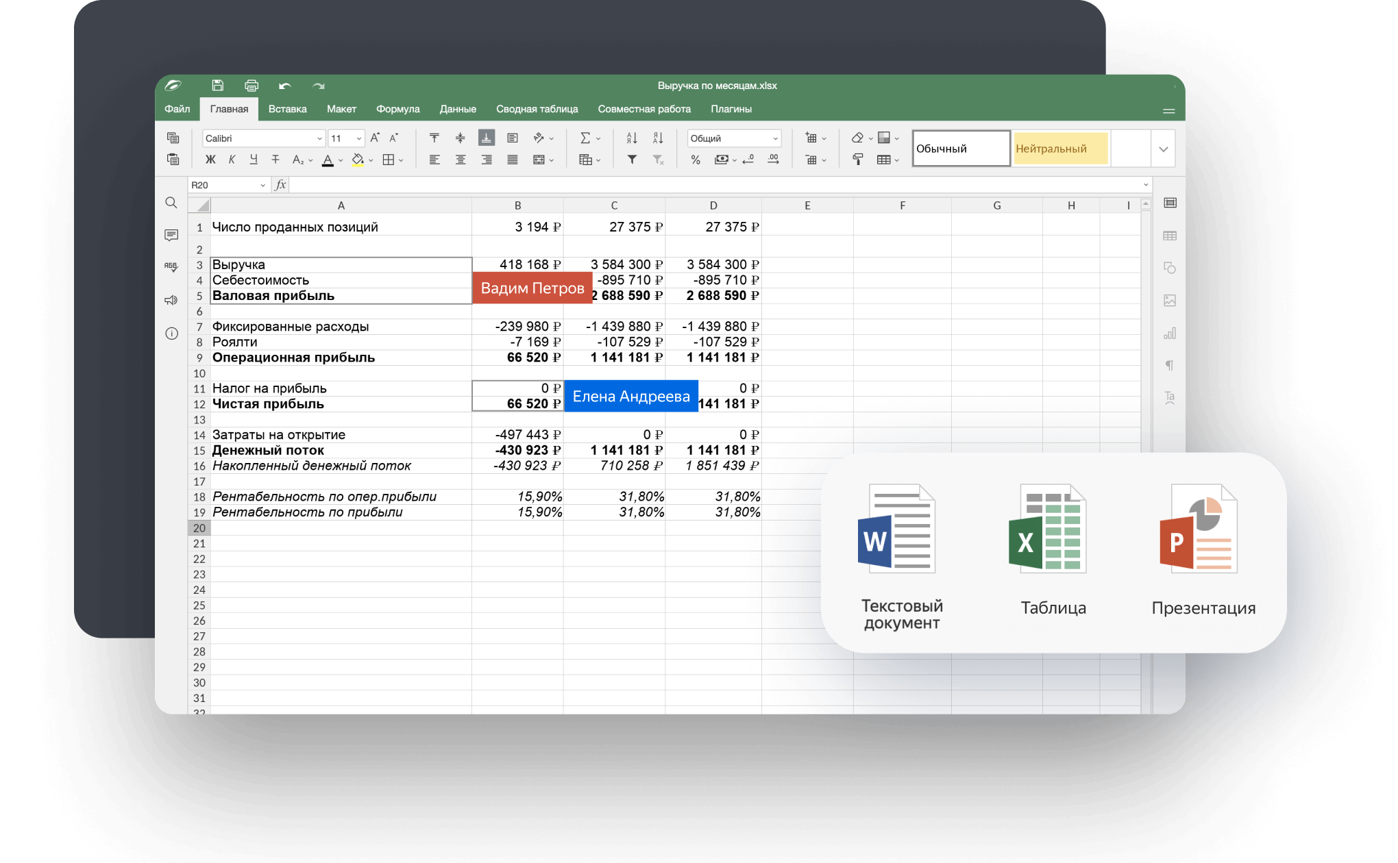Copy style with the paint roller
The image size is (1398, 863).
[x=857, y=160]
